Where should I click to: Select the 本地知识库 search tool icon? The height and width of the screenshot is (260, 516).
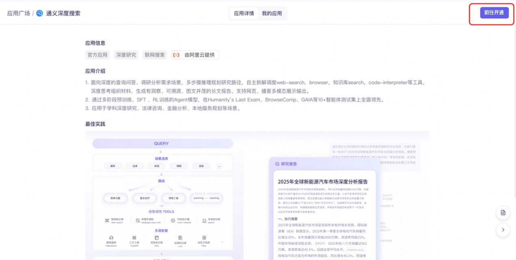click(204, 221)
